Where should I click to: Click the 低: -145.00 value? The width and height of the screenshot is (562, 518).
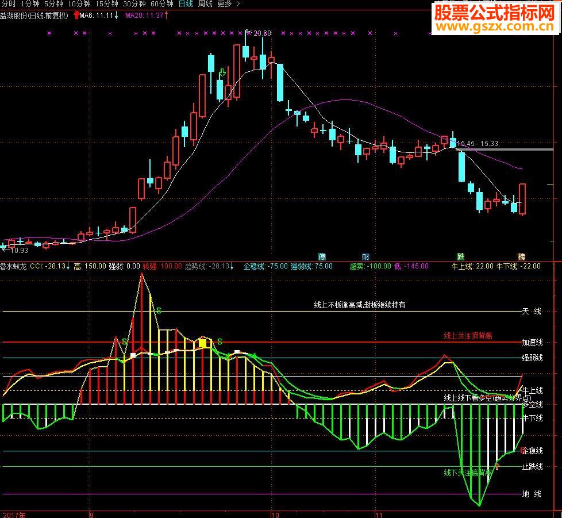[x=411, y=266]
